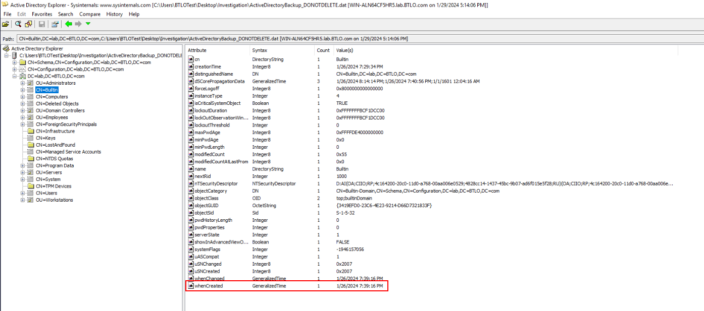
Task: Select CN=Program Data in the tree
Action: (x=55, y=165)
